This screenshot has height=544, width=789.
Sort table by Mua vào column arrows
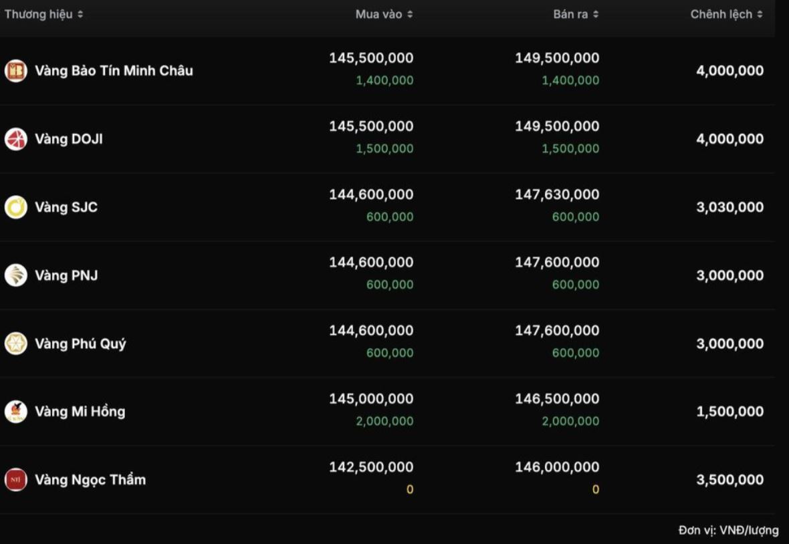(x=410, y=14)
